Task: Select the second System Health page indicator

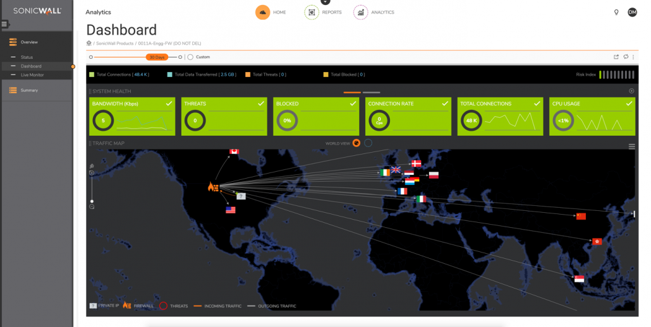Action: [371, 92]
